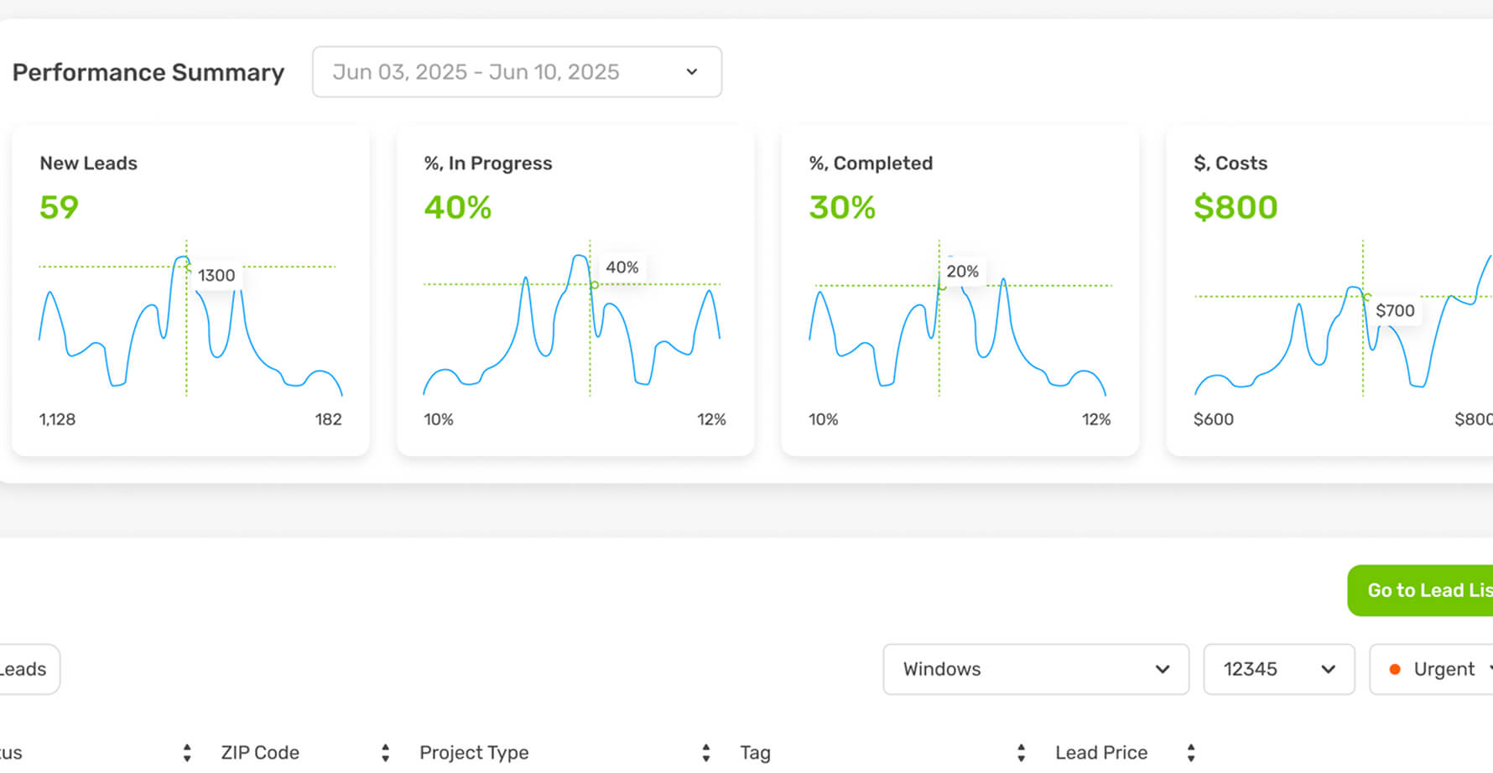Screen dimensions: 1493x773
Task: Sort by ZIP Code column arrows
Action: pyautogui.click(x=385, y=753)
